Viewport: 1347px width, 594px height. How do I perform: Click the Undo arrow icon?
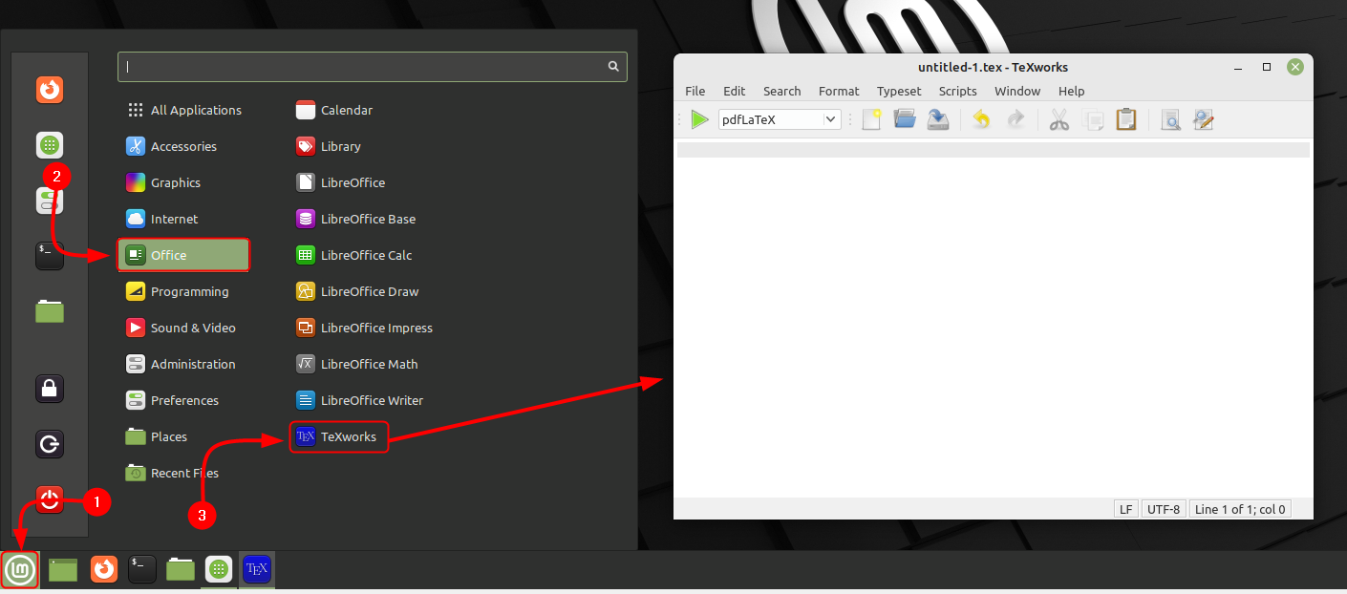[x=981, y=119]
